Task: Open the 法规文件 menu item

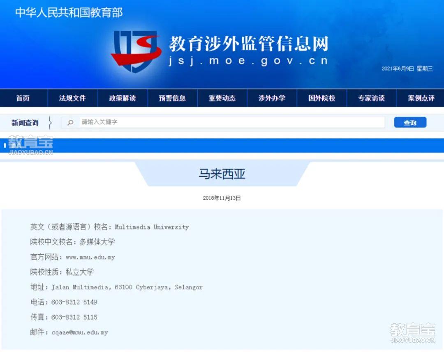Action: pyautogui.click(x=72, y=98)
